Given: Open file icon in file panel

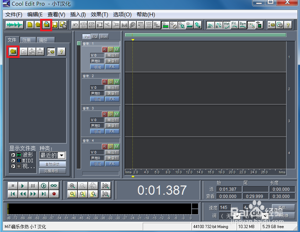Looking at the screenshot, I should [x=13, y=52].
